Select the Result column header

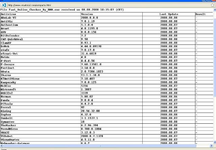(200, 14)
